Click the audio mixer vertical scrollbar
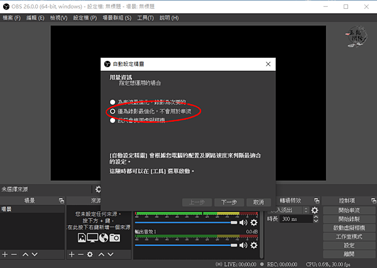Image resolution: width=377 pixels, height=268 pixels. (262, 234)
